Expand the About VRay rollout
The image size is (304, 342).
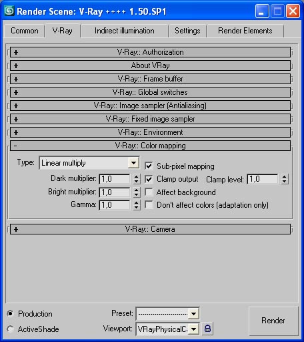coord(150,65)
